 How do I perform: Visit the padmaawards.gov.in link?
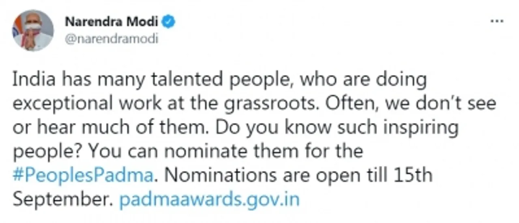tap(209, 200)
